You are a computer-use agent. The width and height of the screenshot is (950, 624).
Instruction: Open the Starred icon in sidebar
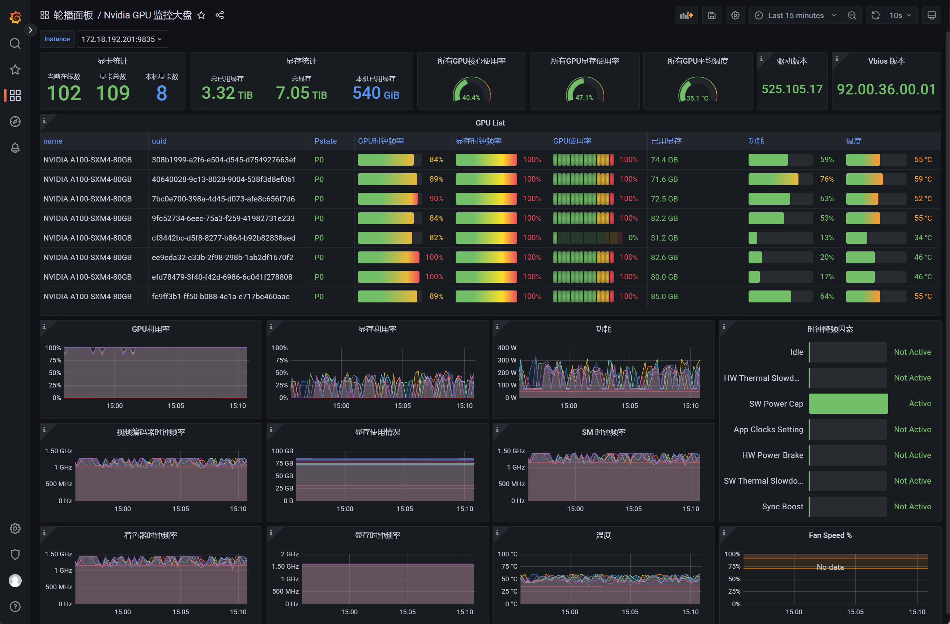click(15, 69)
